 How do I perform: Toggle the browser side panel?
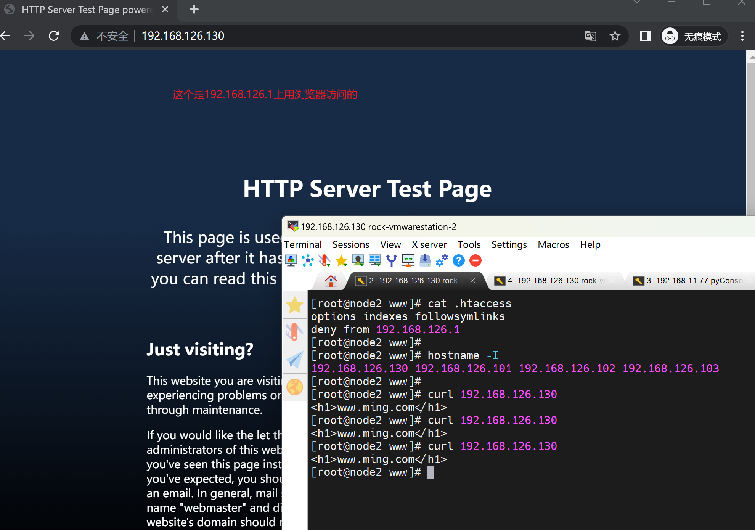[645, 36]
